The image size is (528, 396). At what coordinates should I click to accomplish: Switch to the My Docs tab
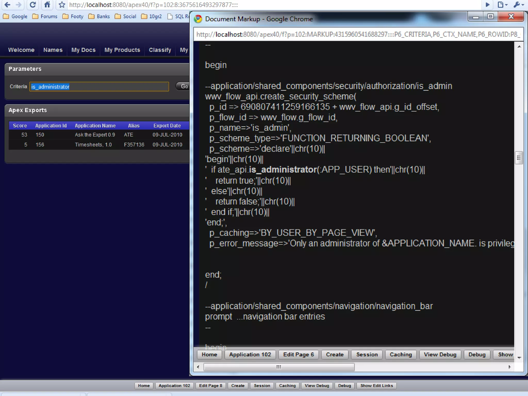pos(83,50)
